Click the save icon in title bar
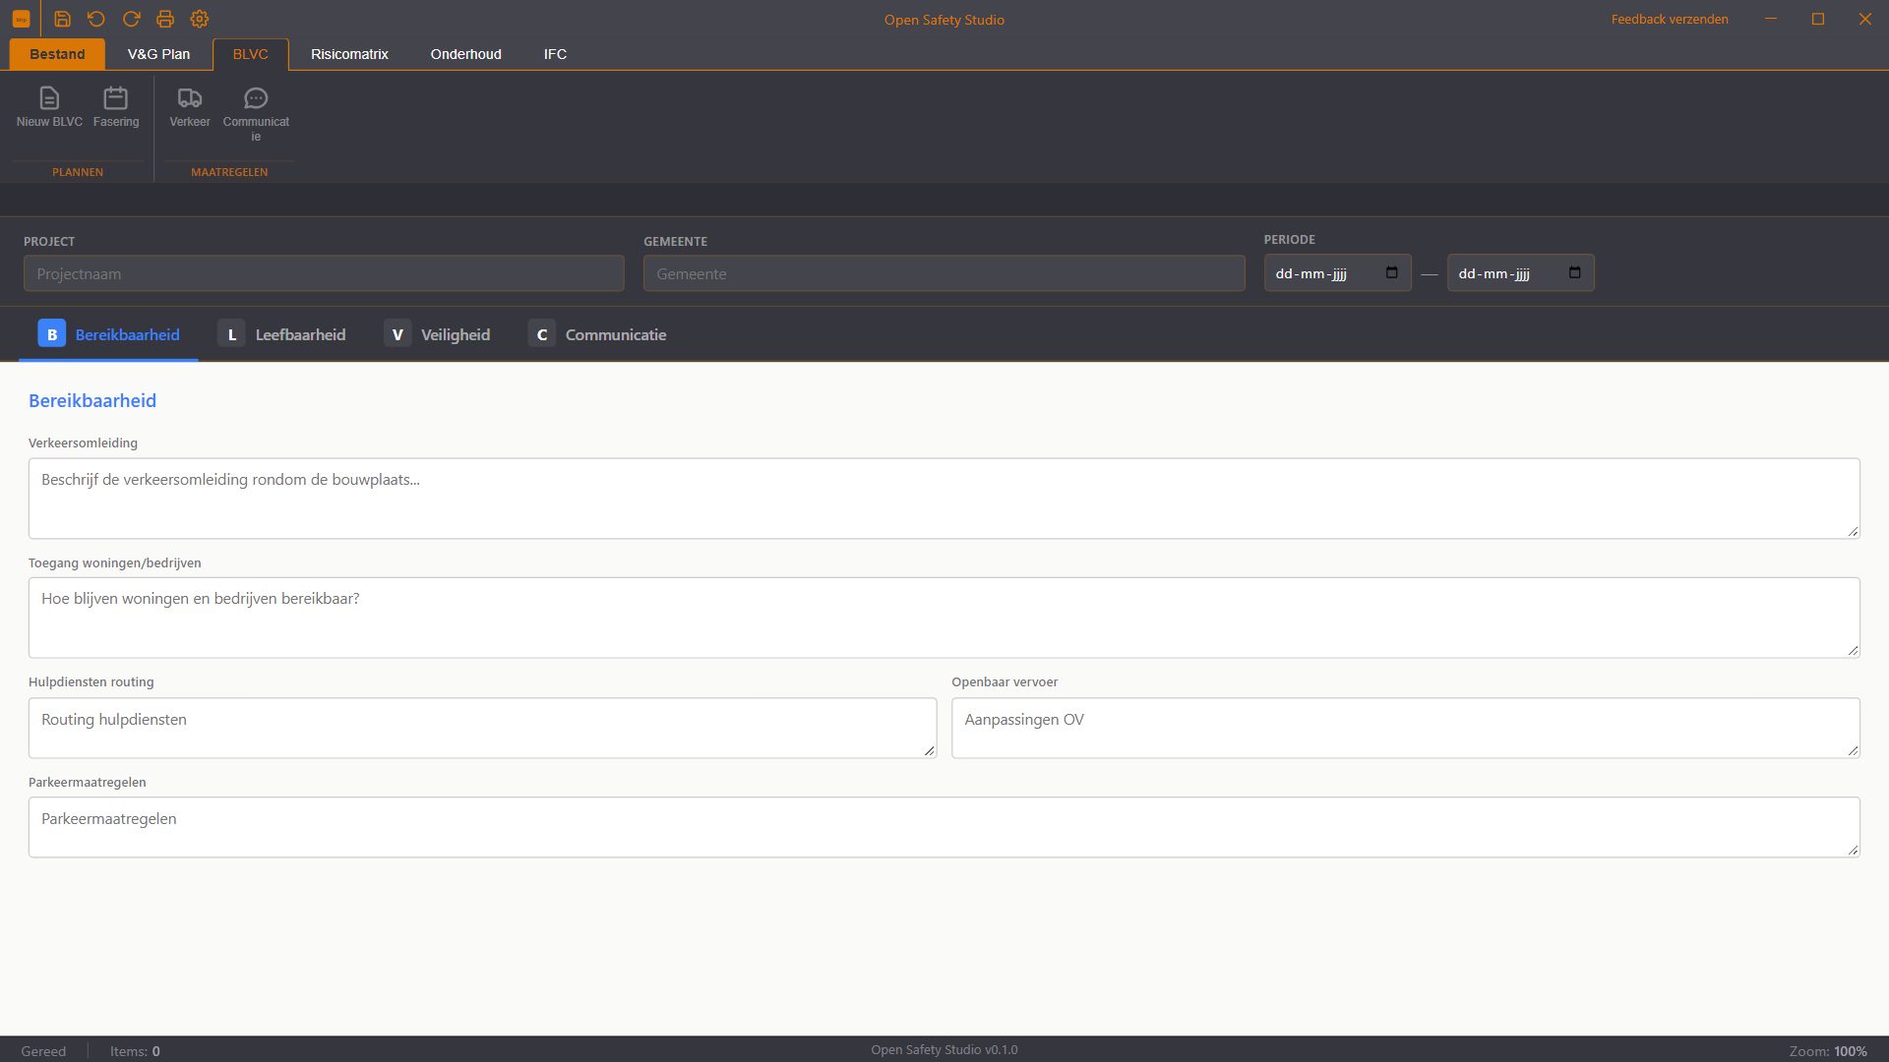 62,19
